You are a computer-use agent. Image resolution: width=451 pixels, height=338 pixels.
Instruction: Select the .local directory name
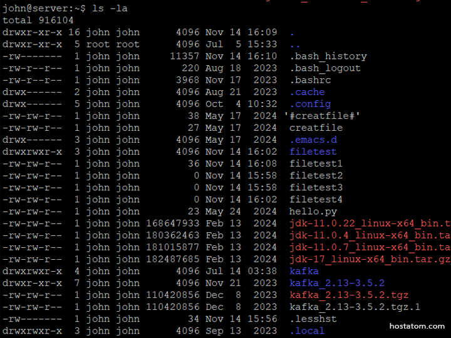(x=307, y=330)
